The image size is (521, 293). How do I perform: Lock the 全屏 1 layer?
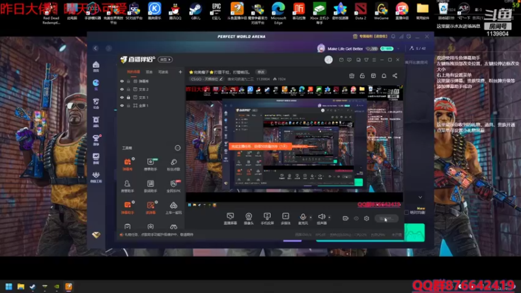coord(128,105)
